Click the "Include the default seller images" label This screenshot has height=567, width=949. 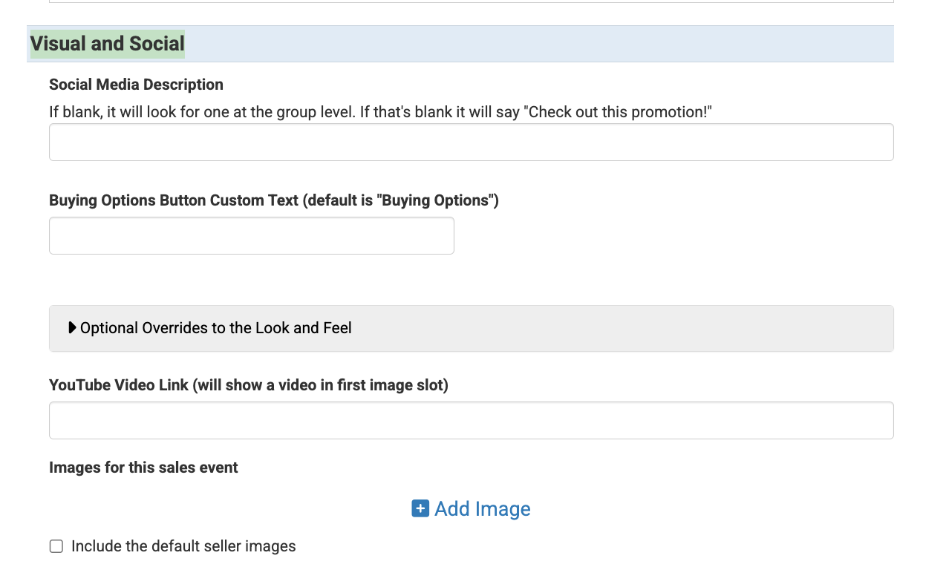(x=183, y=546)
